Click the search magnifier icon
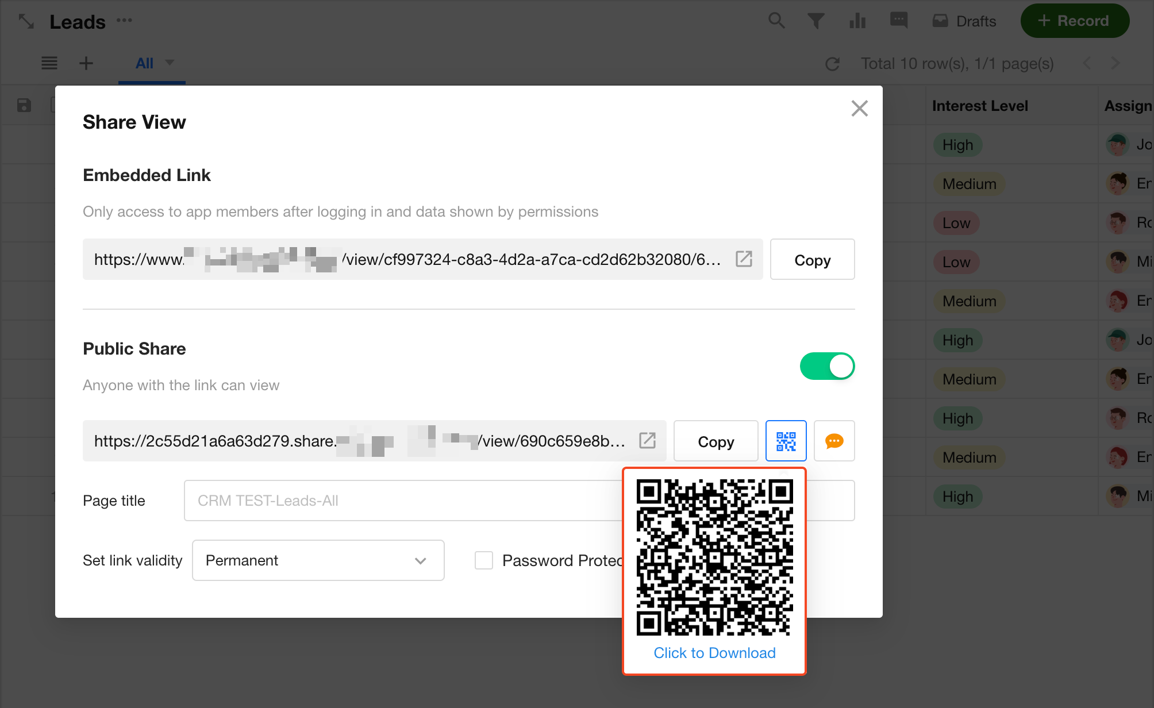 point(776,21)
